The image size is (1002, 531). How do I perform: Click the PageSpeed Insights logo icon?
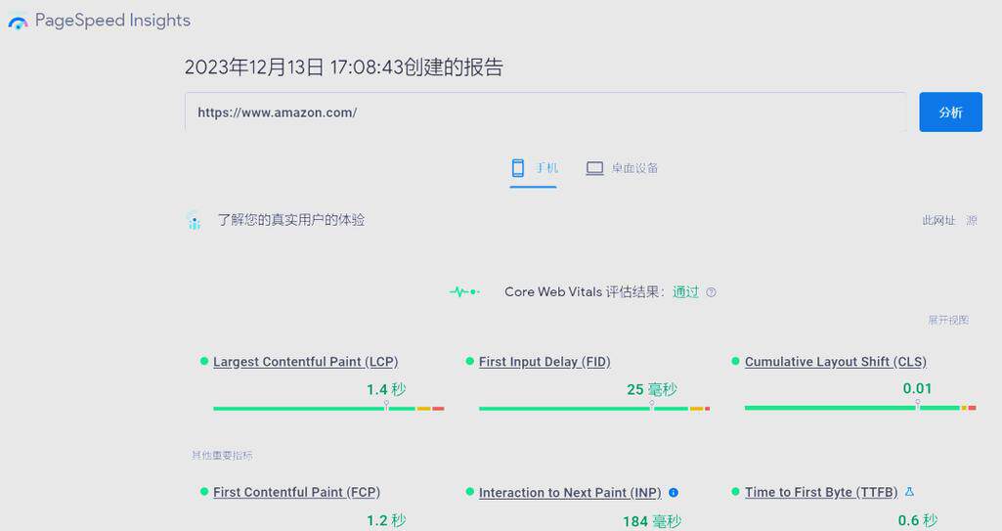click(x=18, y=23)
